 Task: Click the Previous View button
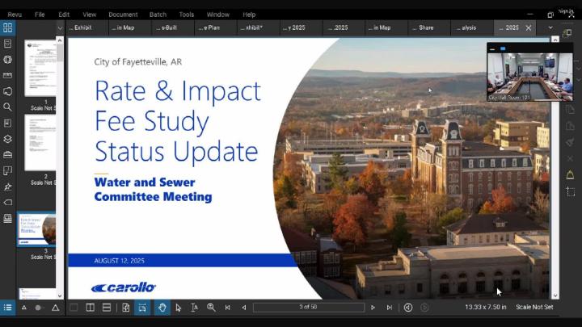408,308
